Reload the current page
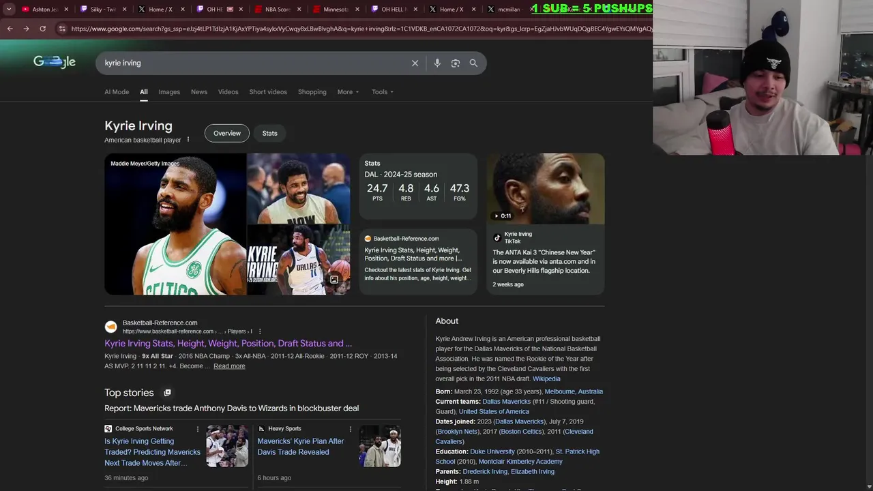 [x=42, y=29]
